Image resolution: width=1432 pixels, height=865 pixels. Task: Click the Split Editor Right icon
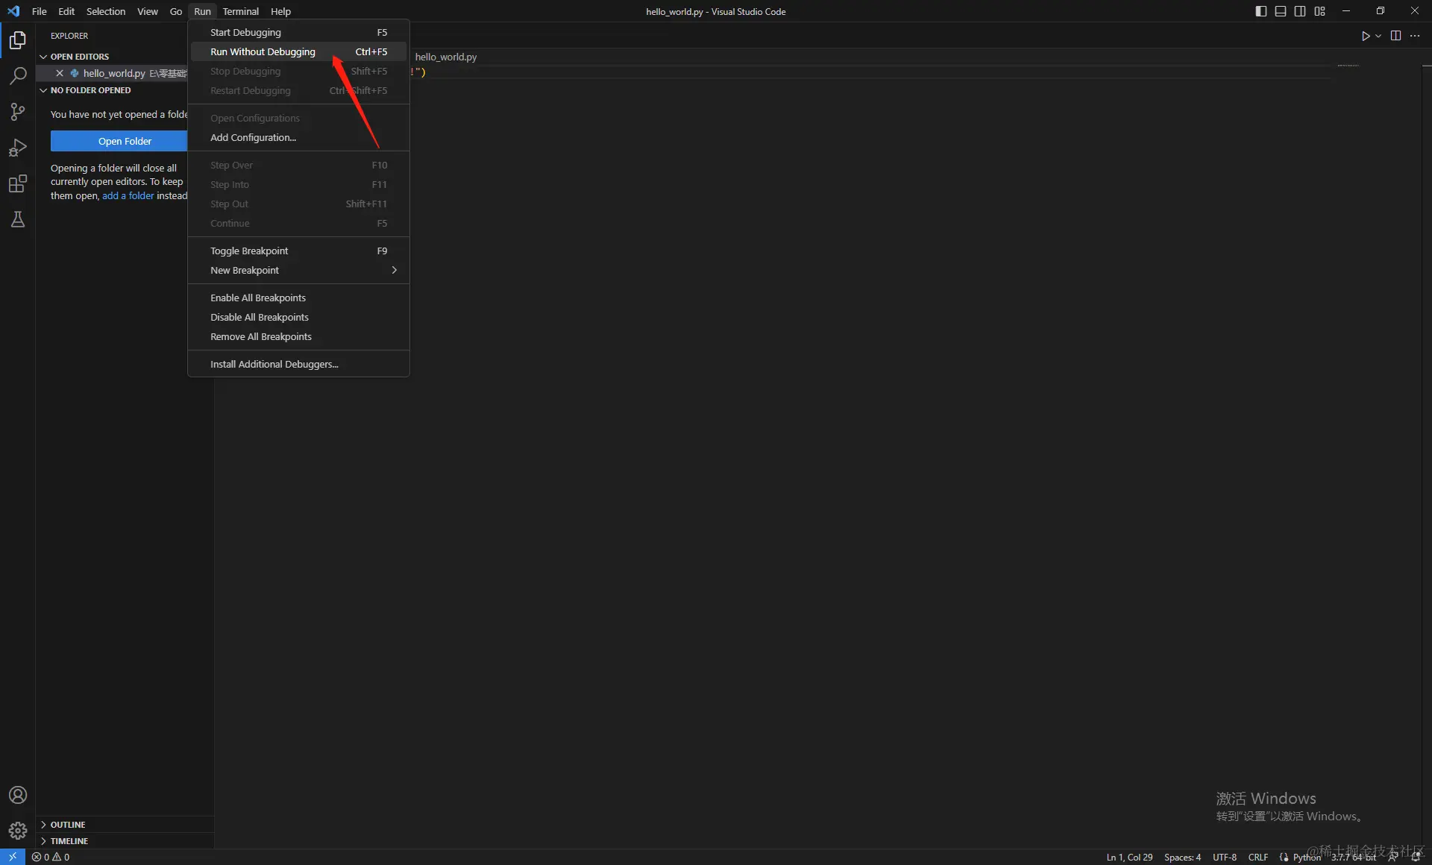[1395, 36]
